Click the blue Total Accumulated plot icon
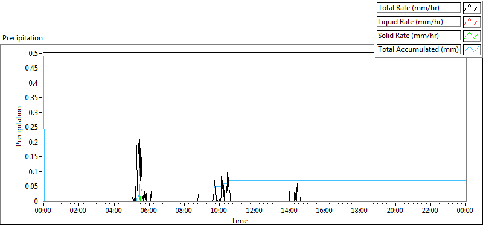The image size is (483, 225). click(472, 49)
